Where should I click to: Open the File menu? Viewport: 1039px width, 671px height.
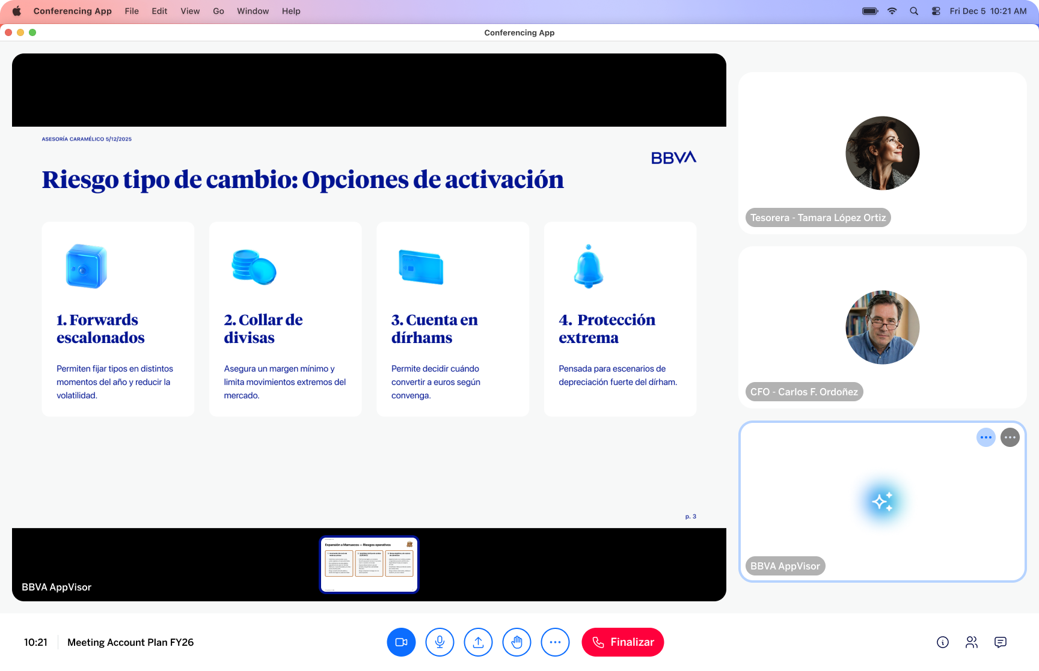tap(132, 11)
